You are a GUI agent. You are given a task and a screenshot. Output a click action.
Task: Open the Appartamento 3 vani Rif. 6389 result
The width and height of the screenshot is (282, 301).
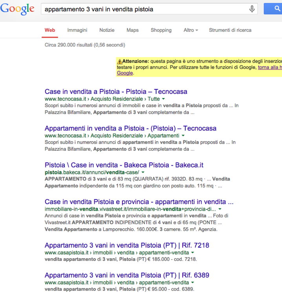pyautogui.click(x=127, y=275)
